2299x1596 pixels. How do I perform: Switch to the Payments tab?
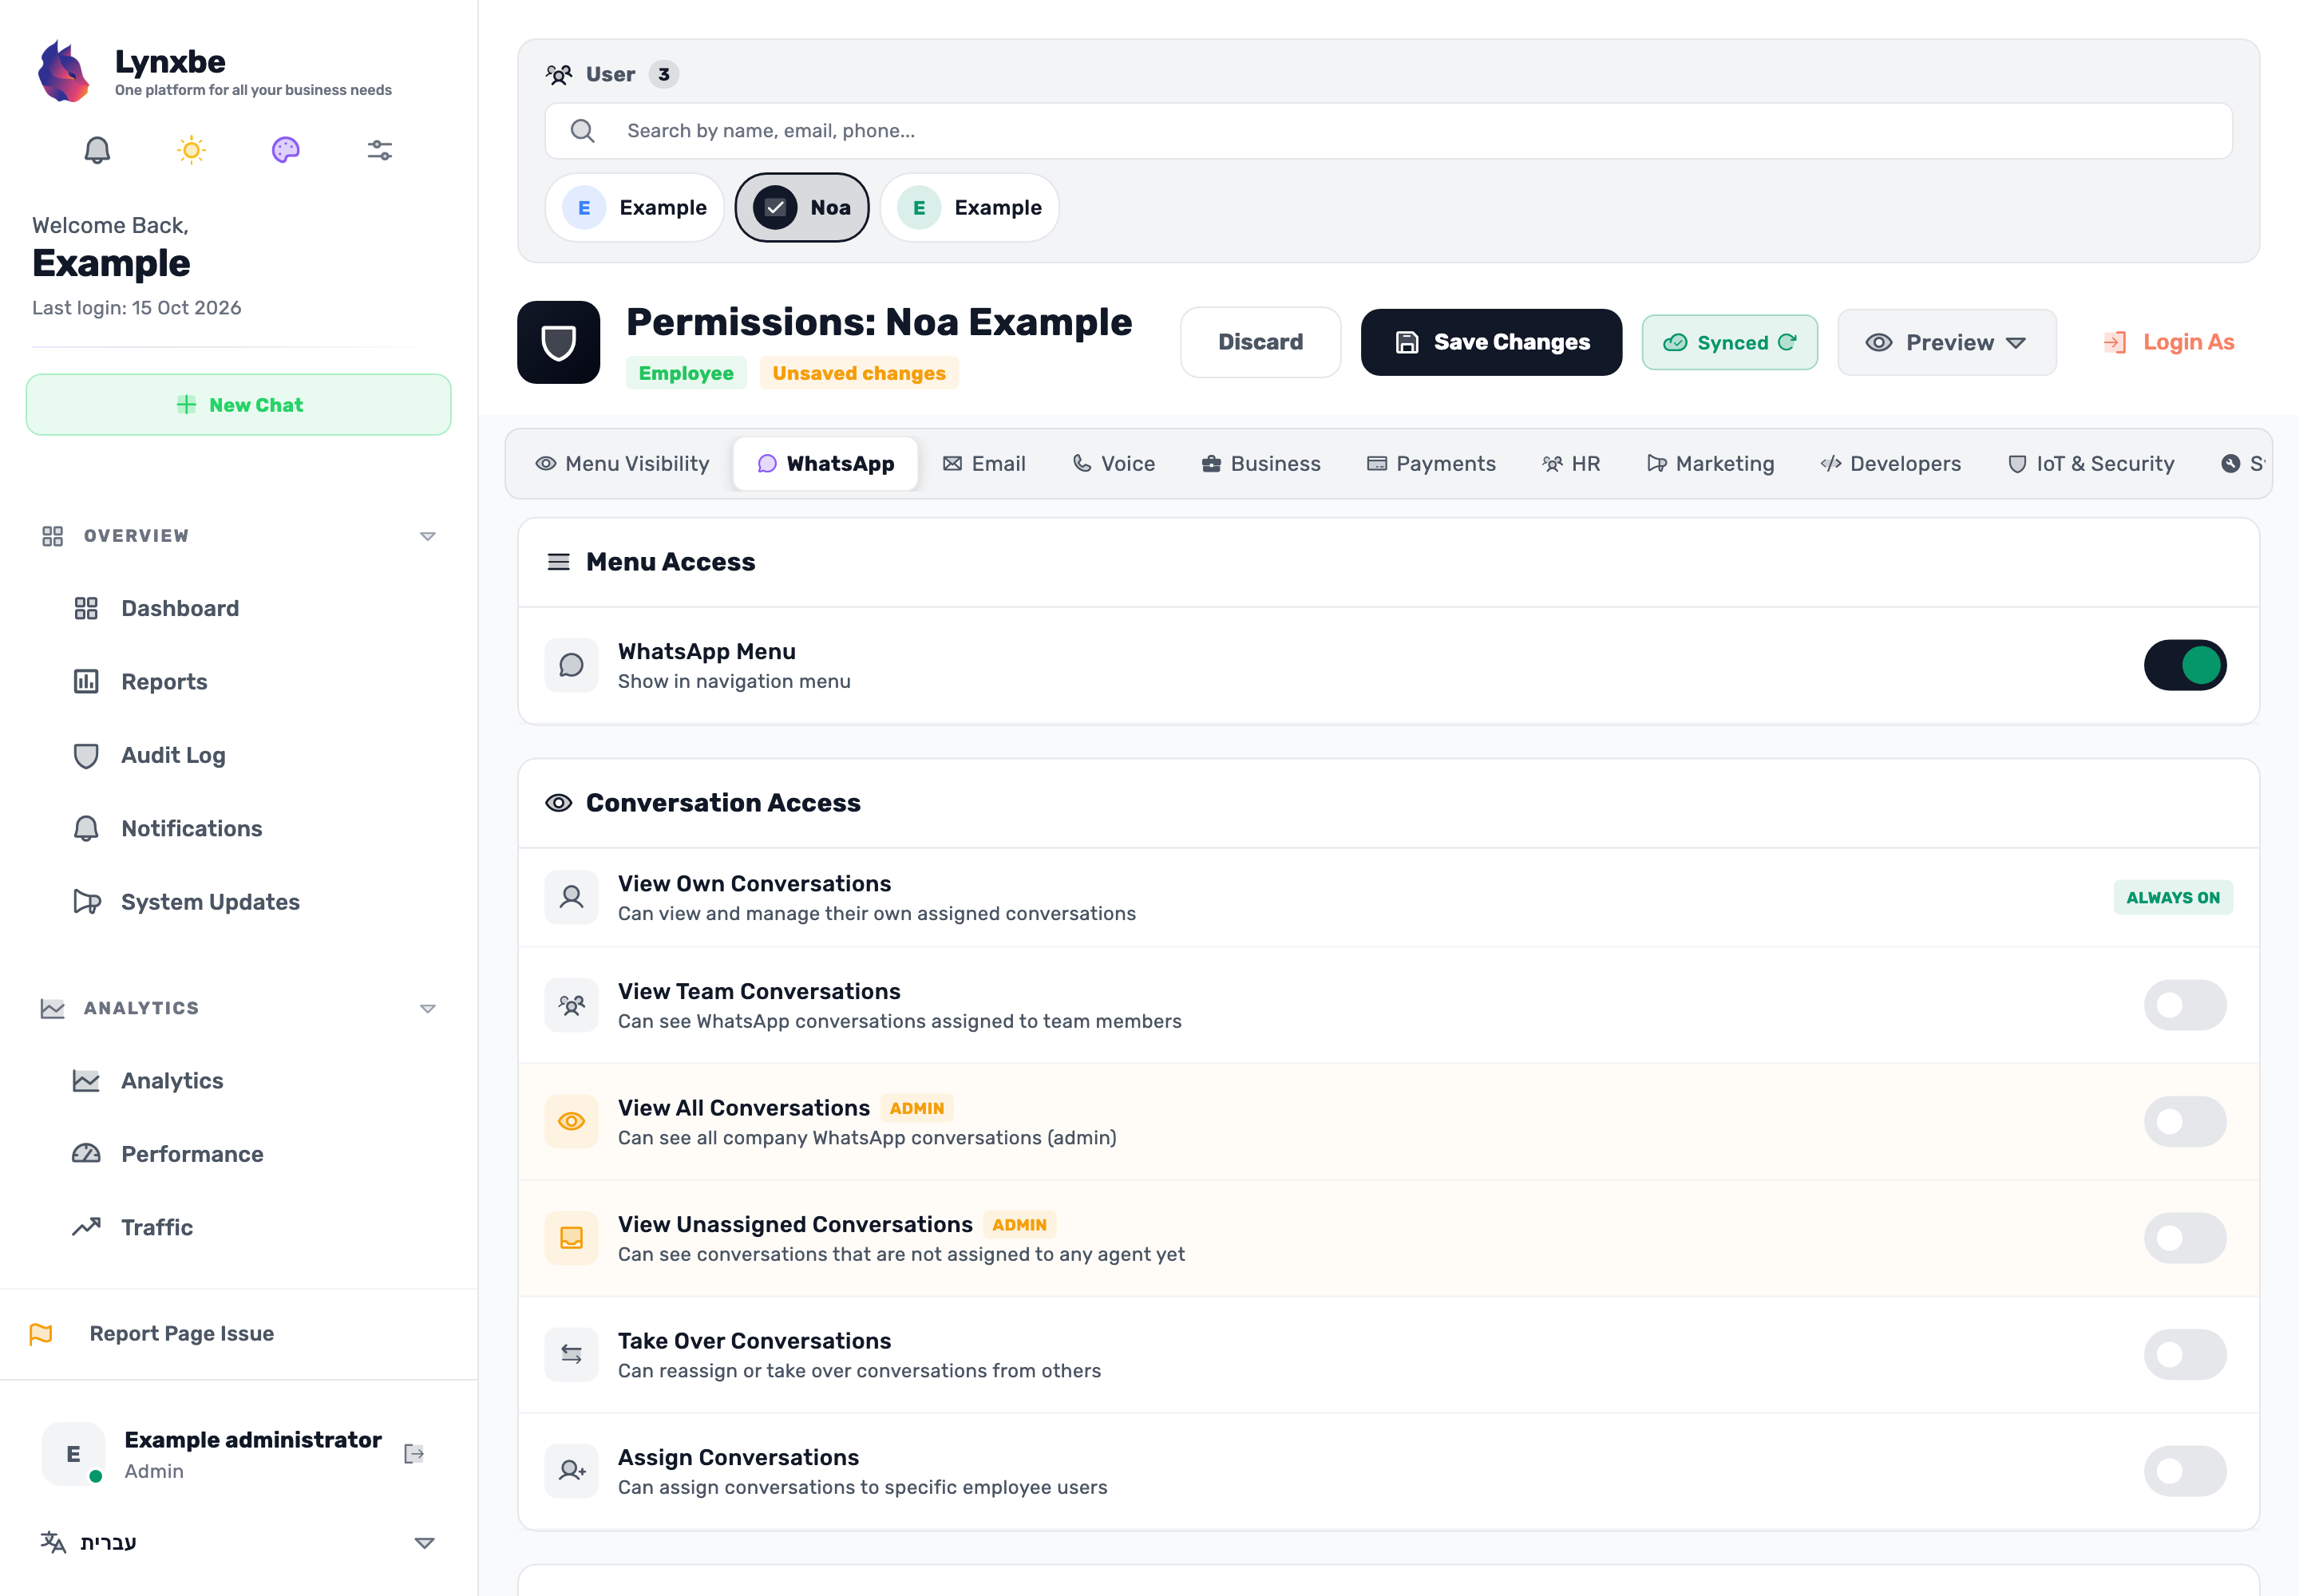(1430, 464)
